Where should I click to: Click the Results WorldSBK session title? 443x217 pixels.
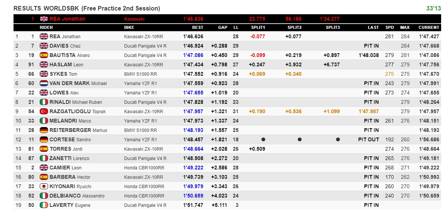tap(87, 8)
